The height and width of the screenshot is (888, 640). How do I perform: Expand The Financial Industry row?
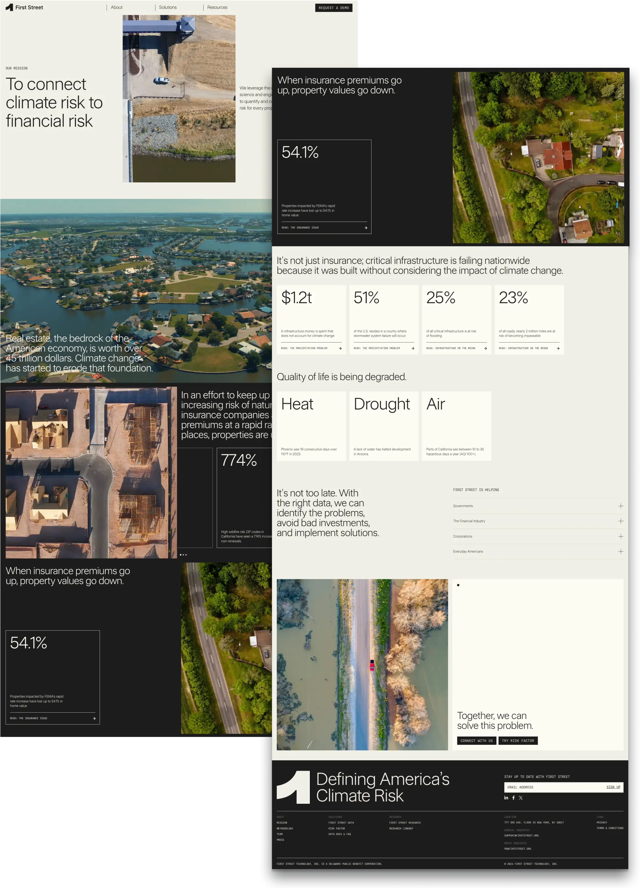point(538,521)
